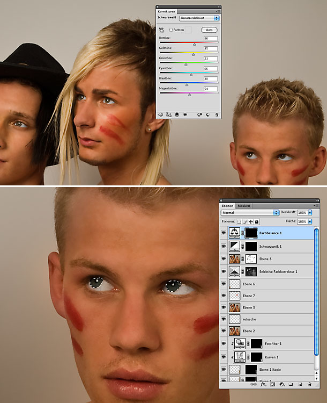Image resolution: width=327 pixels, height=403 pixels.
Task: Click the Kurven 1 curves adjustment icon
Action: click(x=240, y=357)
